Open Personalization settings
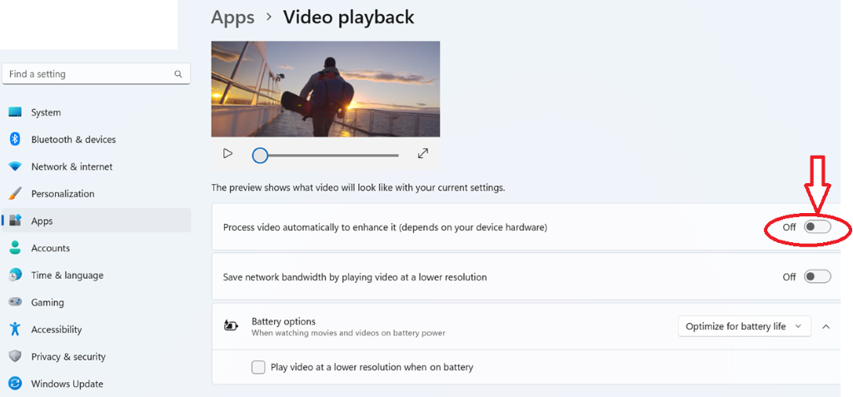Viewport: 853px width, 397px height. pos(97,194)
